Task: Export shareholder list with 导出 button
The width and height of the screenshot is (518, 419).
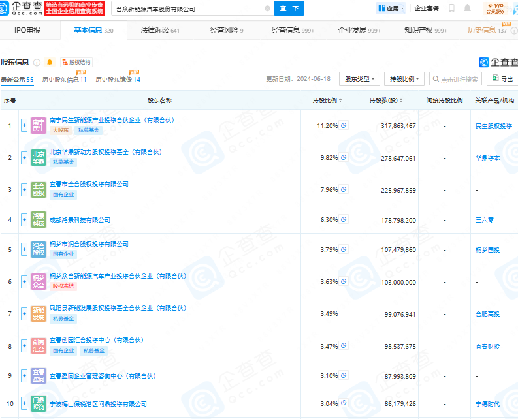Action: coord(503,79)
